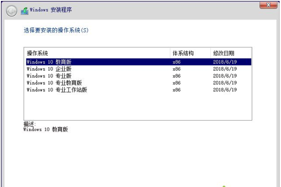Click the 2018/6/19 date of 教育版
Screen dimensions: 281x187
[x=225, y=62]
